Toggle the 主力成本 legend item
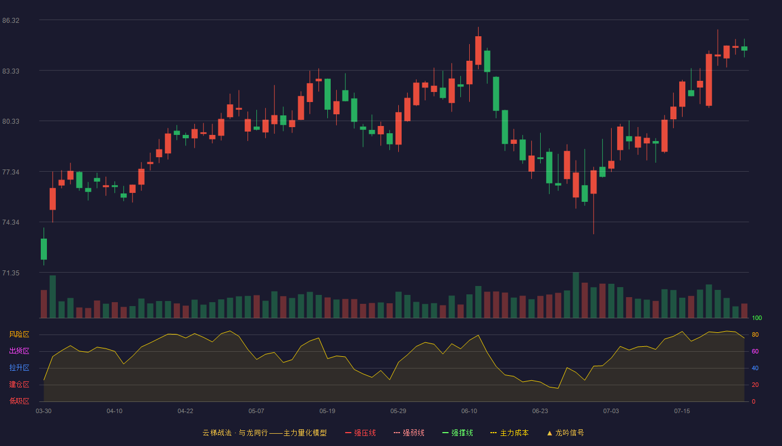This screenshot has width=782, height=446. (509, 433)
